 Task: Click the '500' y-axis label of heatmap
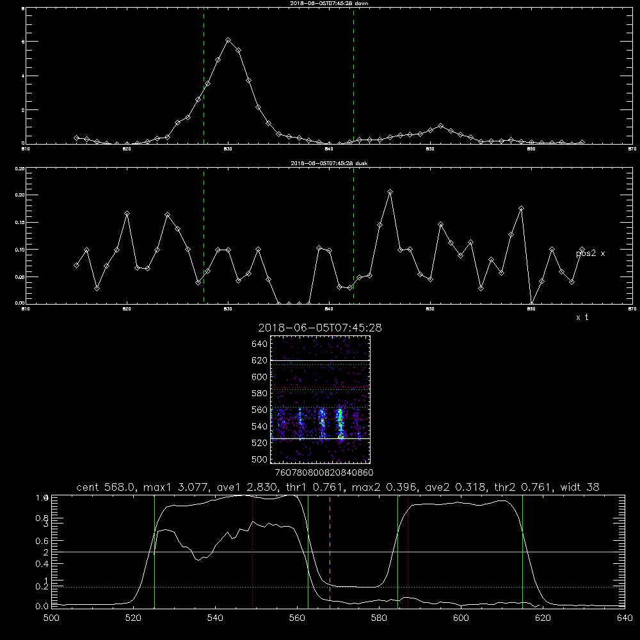(260, 459)
